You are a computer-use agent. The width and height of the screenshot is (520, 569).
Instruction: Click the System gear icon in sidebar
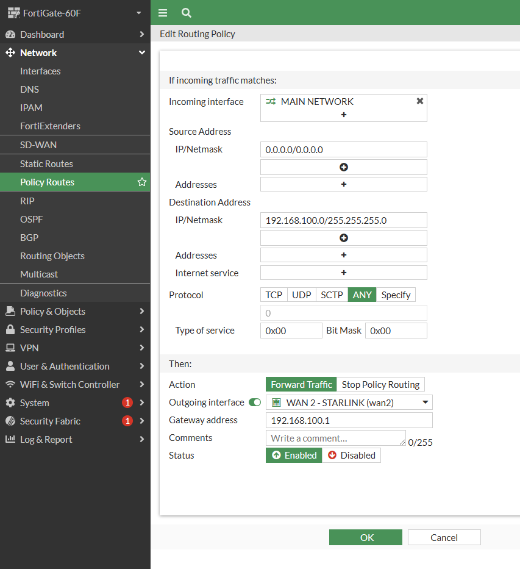[x=10, y=403]
